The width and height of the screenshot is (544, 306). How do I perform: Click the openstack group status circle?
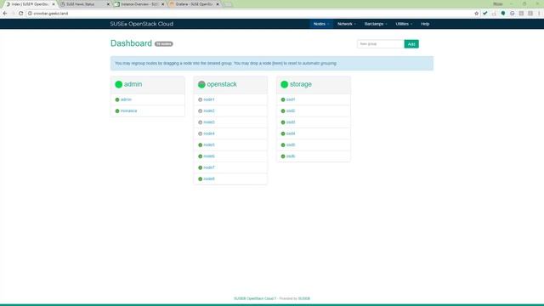(x=201, y=84)
